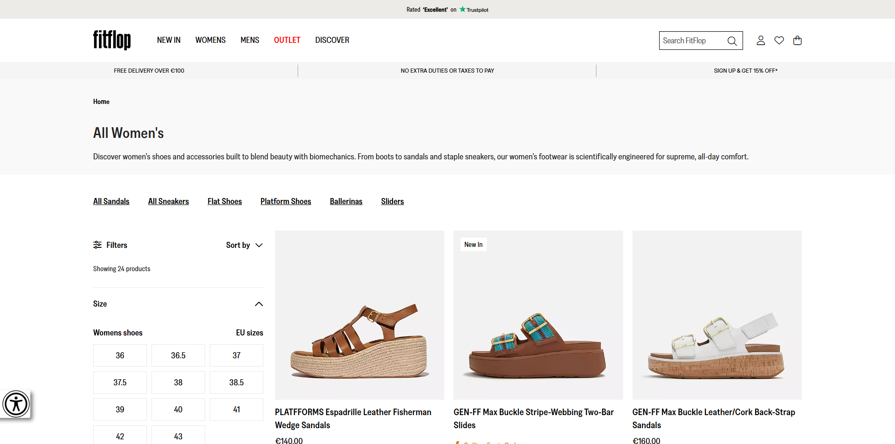Click the New In product badge
The width and height of the screenshot is (895, 444).
[x=474, y=245]
